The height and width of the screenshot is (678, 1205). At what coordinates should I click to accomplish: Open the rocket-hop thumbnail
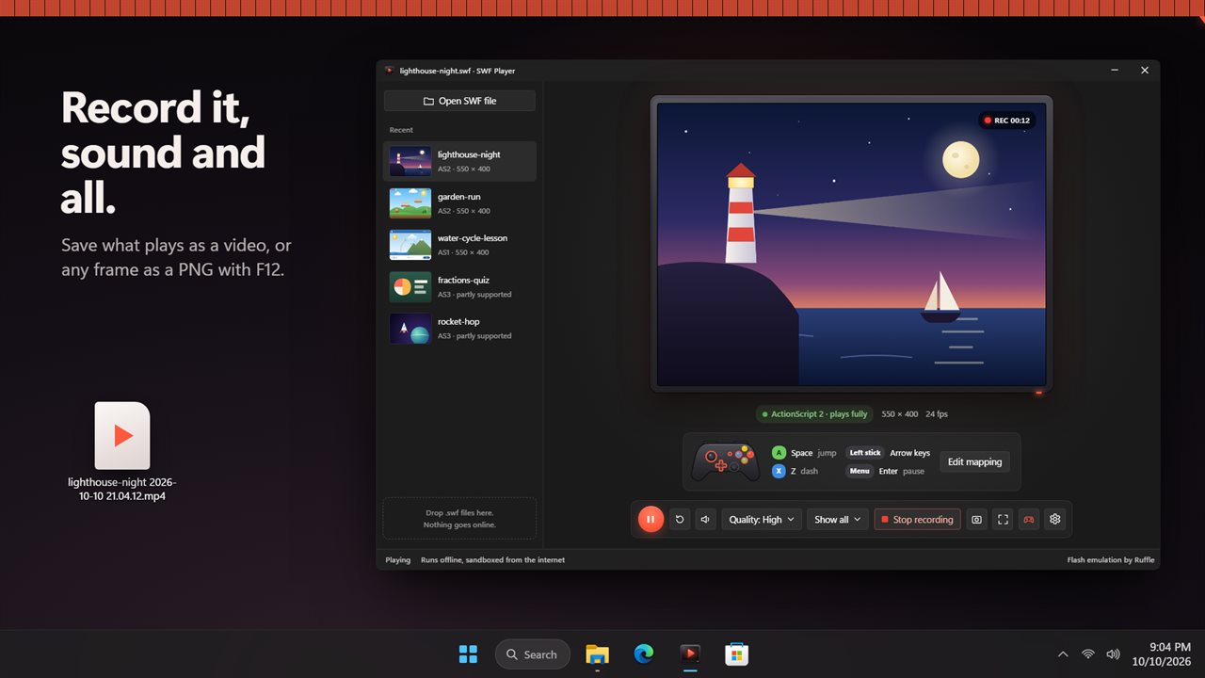(x=410, y=328)
